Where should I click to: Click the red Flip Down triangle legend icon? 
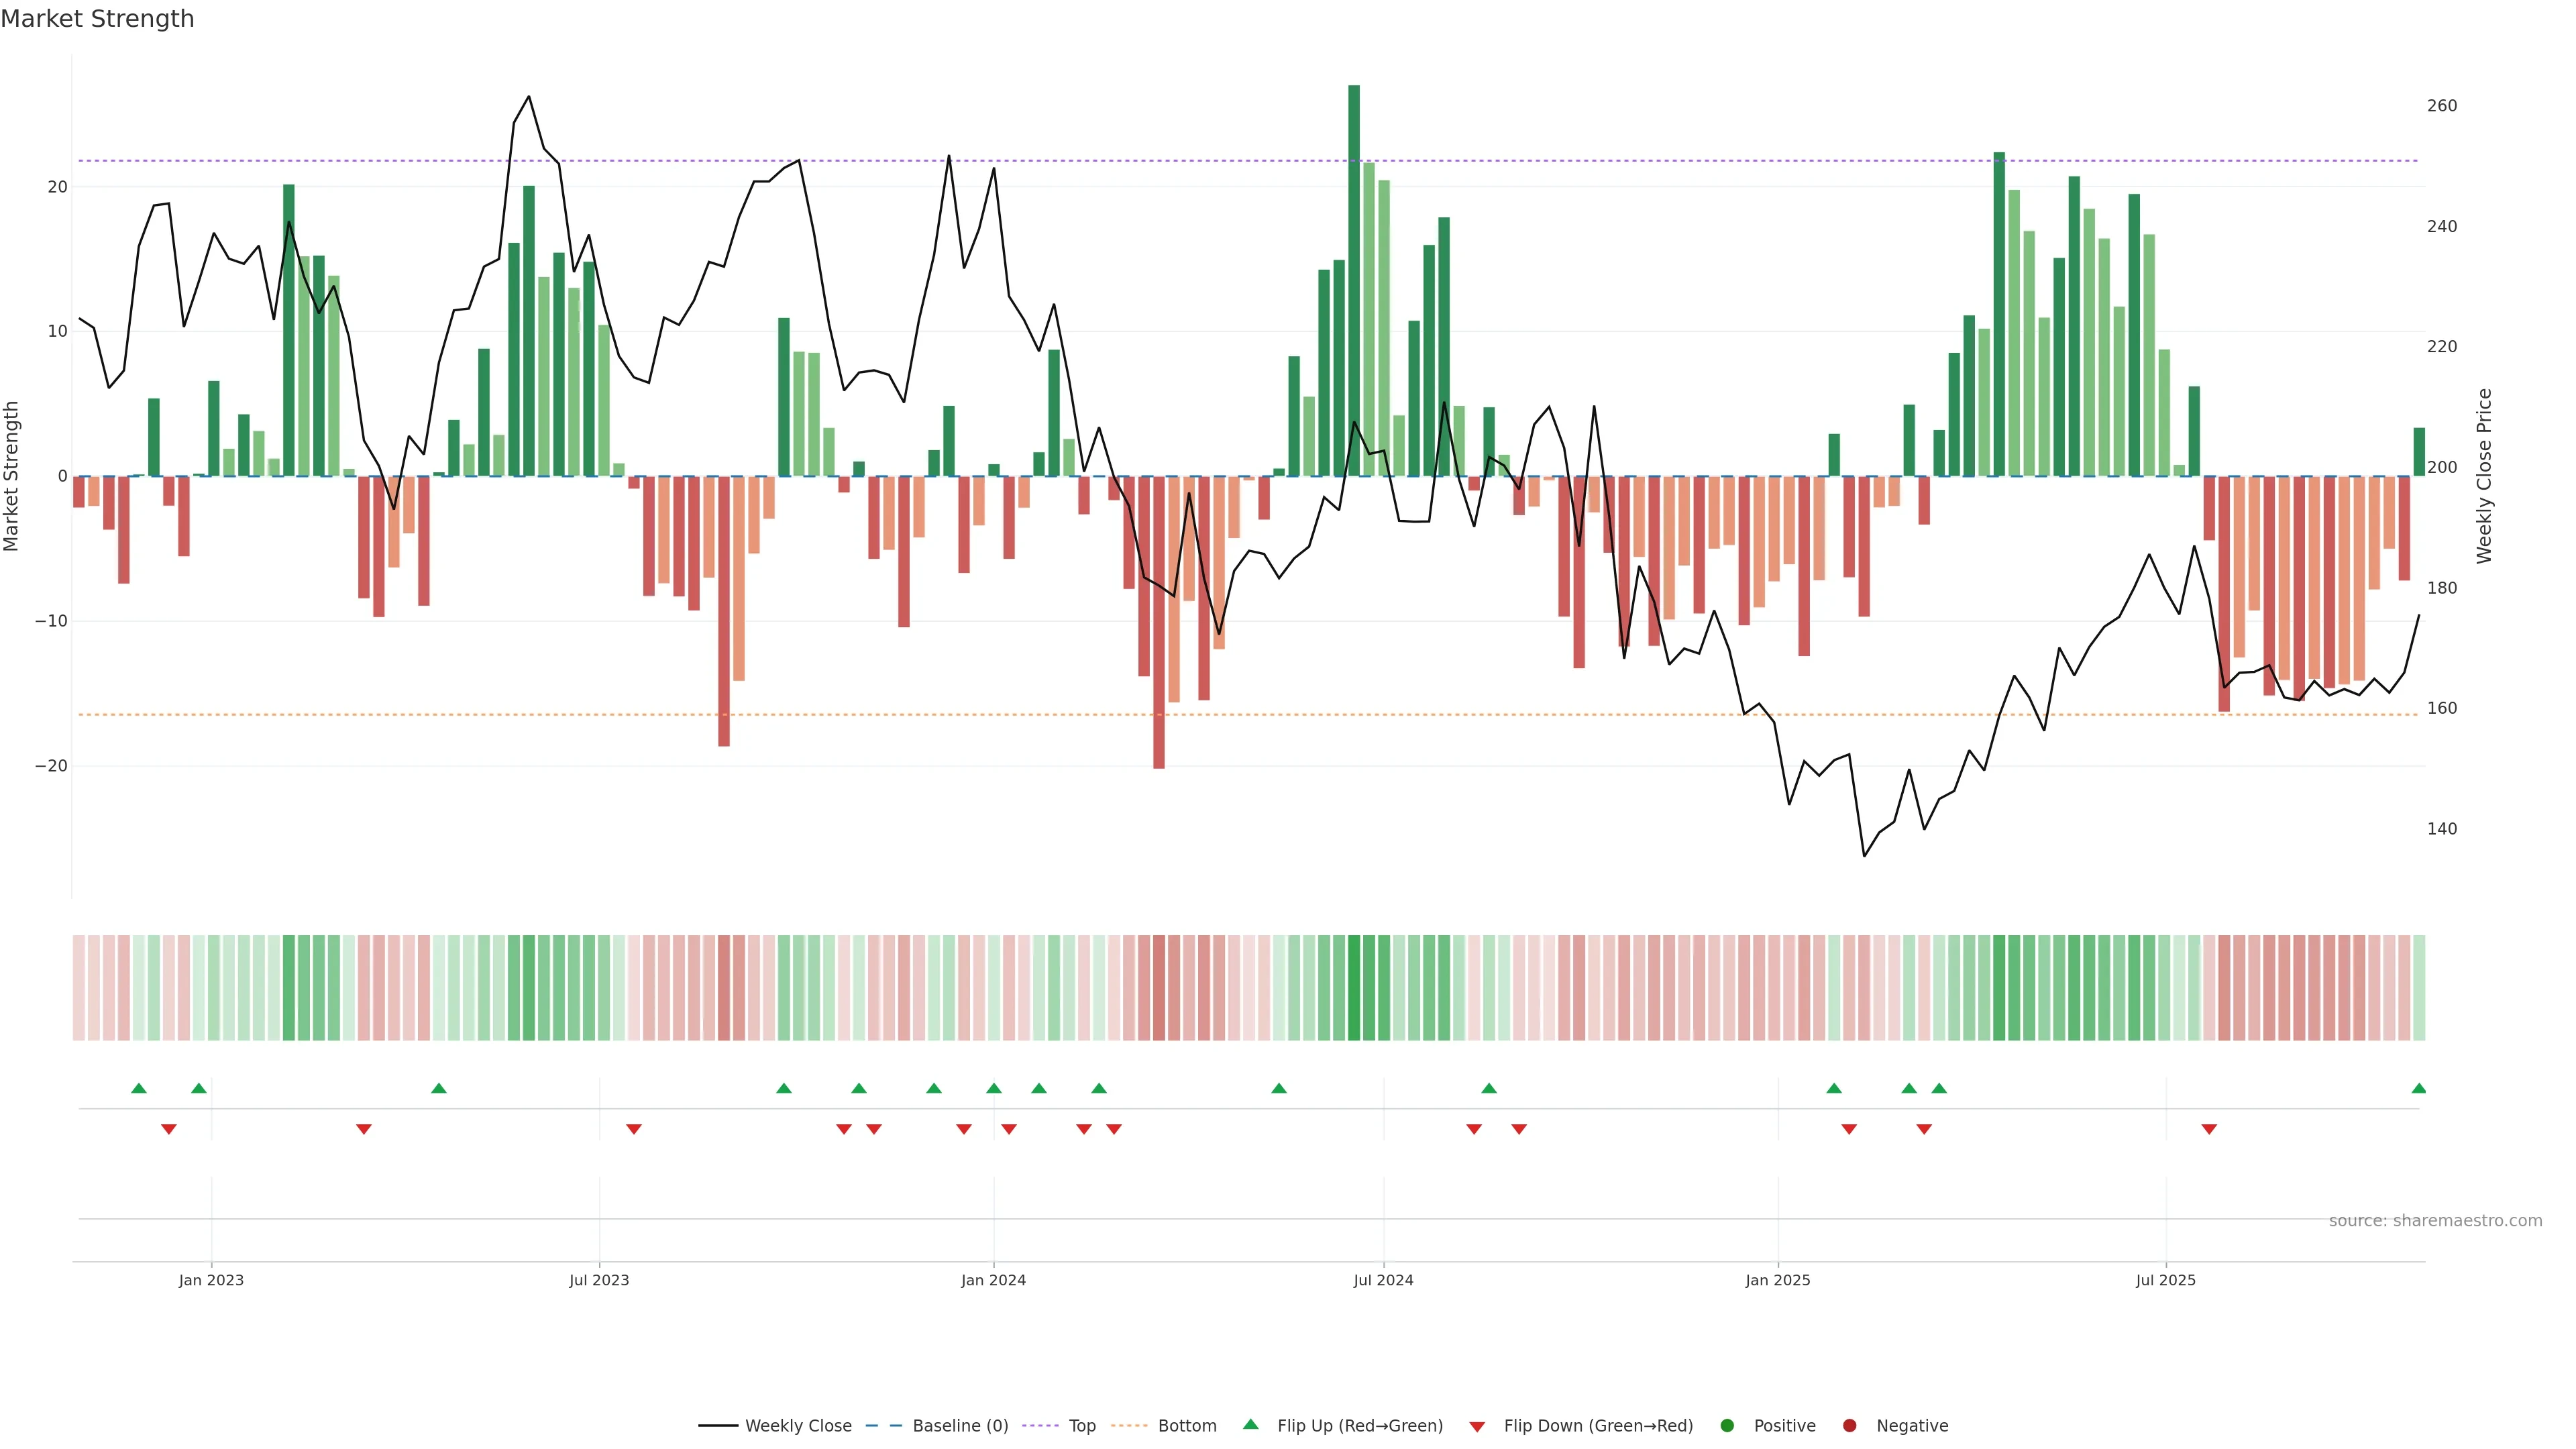point(1477,1426)
